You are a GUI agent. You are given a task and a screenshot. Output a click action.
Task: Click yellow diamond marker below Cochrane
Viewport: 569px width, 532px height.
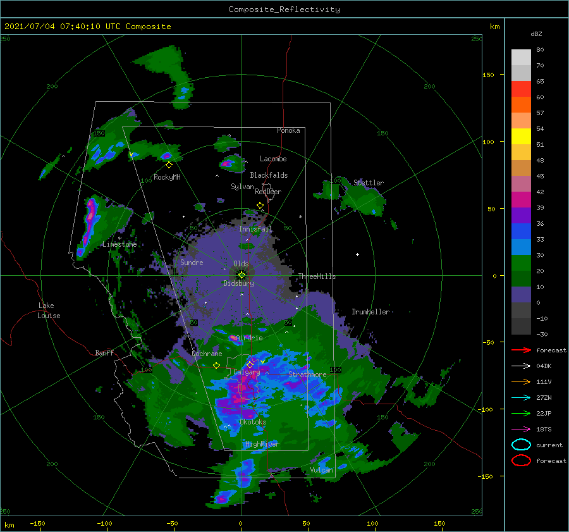[x=216, y=366]
